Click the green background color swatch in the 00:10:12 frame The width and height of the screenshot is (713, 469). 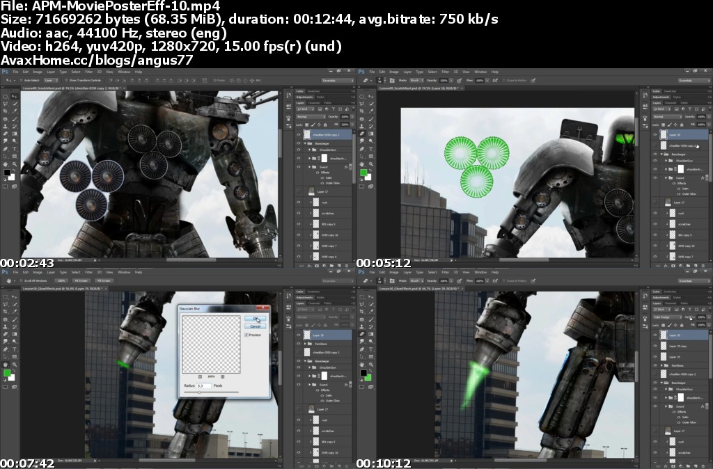point(368,378)
